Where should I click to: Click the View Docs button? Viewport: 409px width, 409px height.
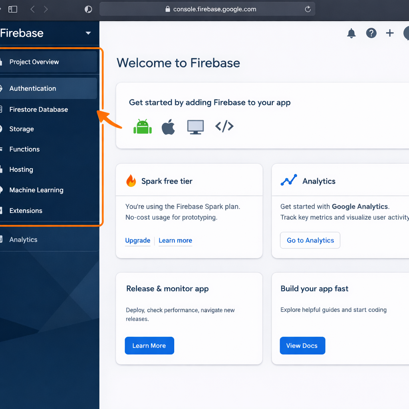pos(302,346)
